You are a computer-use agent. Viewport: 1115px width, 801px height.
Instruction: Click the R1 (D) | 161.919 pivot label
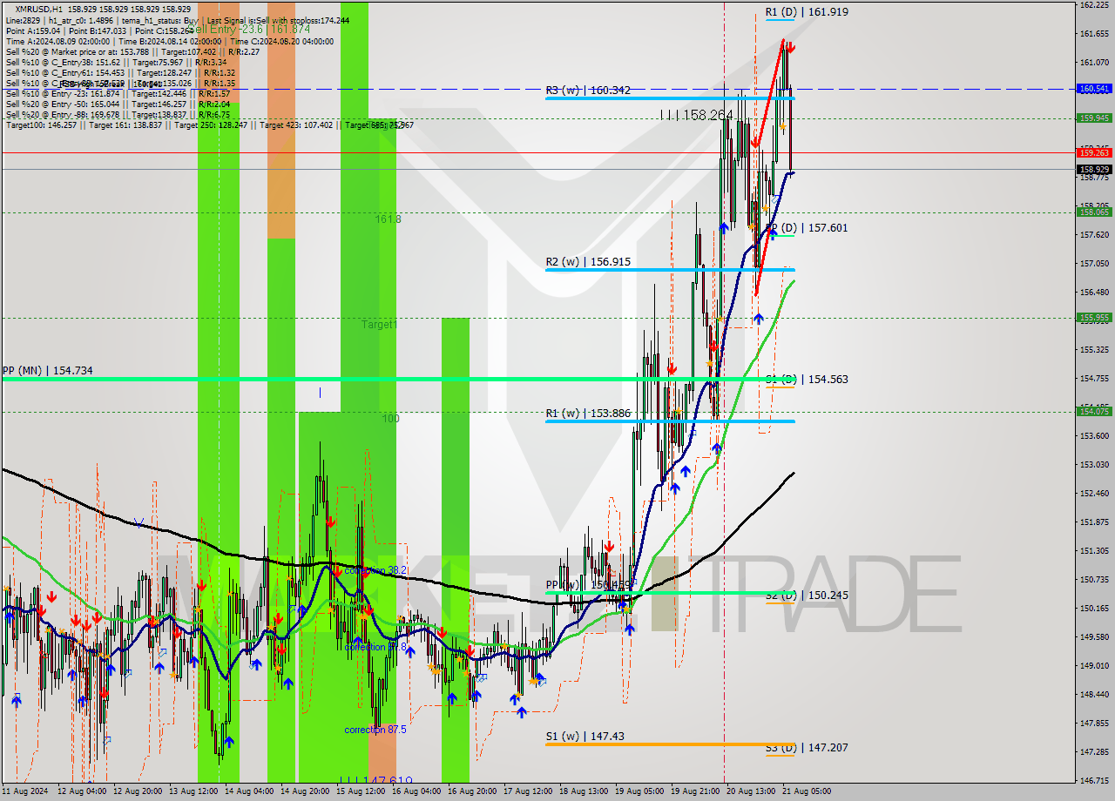click(x=807, y=12)
